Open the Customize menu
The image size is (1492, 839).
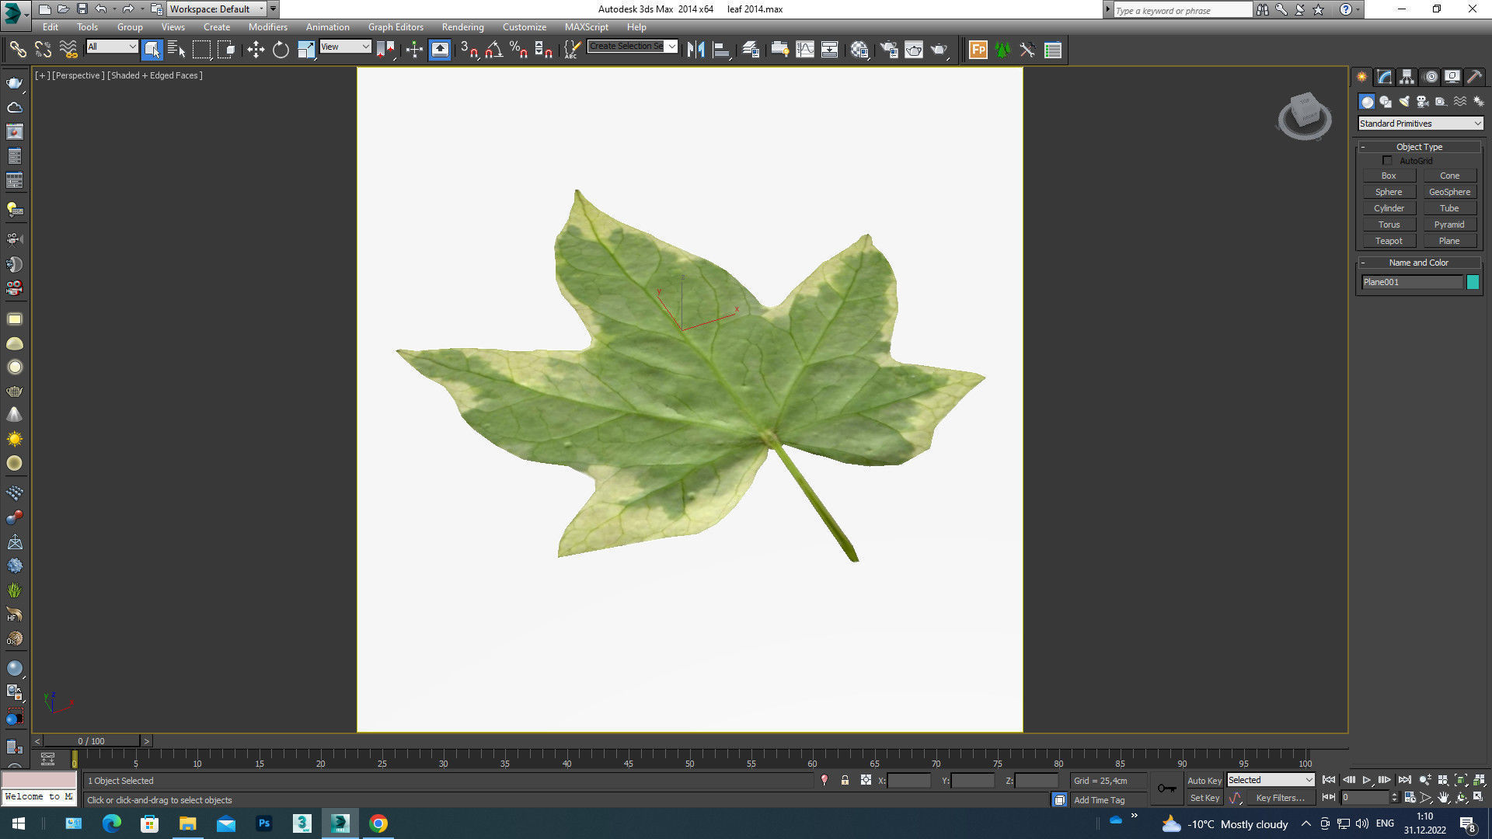524,27
